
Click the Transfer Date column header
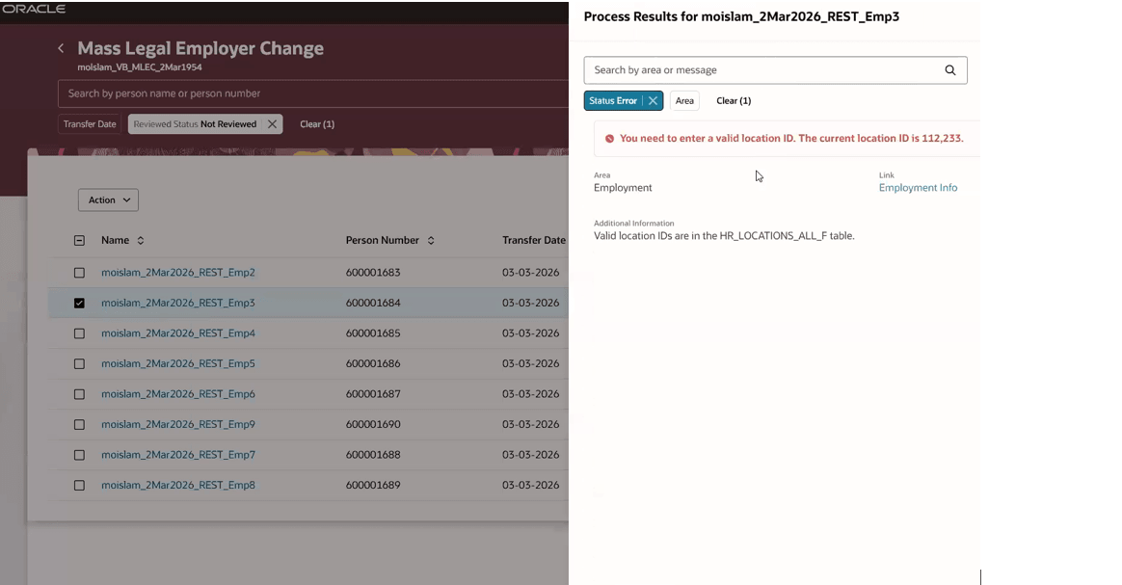[x=534, y=240]
